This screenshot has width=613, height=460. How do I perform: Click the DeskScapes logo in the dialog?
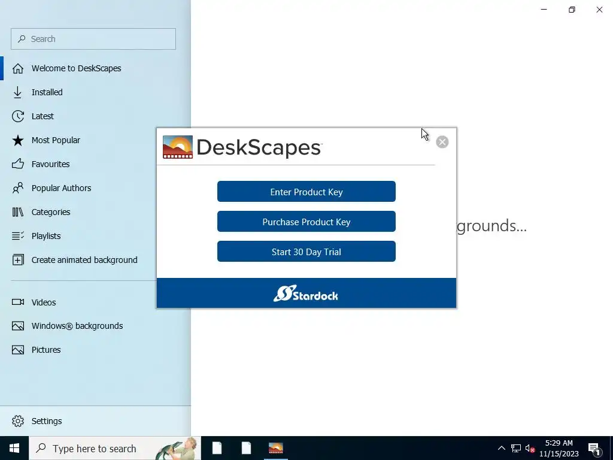pyautogui.click(x=242, y=147)
